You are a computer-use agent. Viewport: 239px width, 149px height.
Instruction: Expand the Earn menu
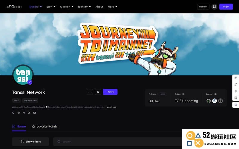51,7
